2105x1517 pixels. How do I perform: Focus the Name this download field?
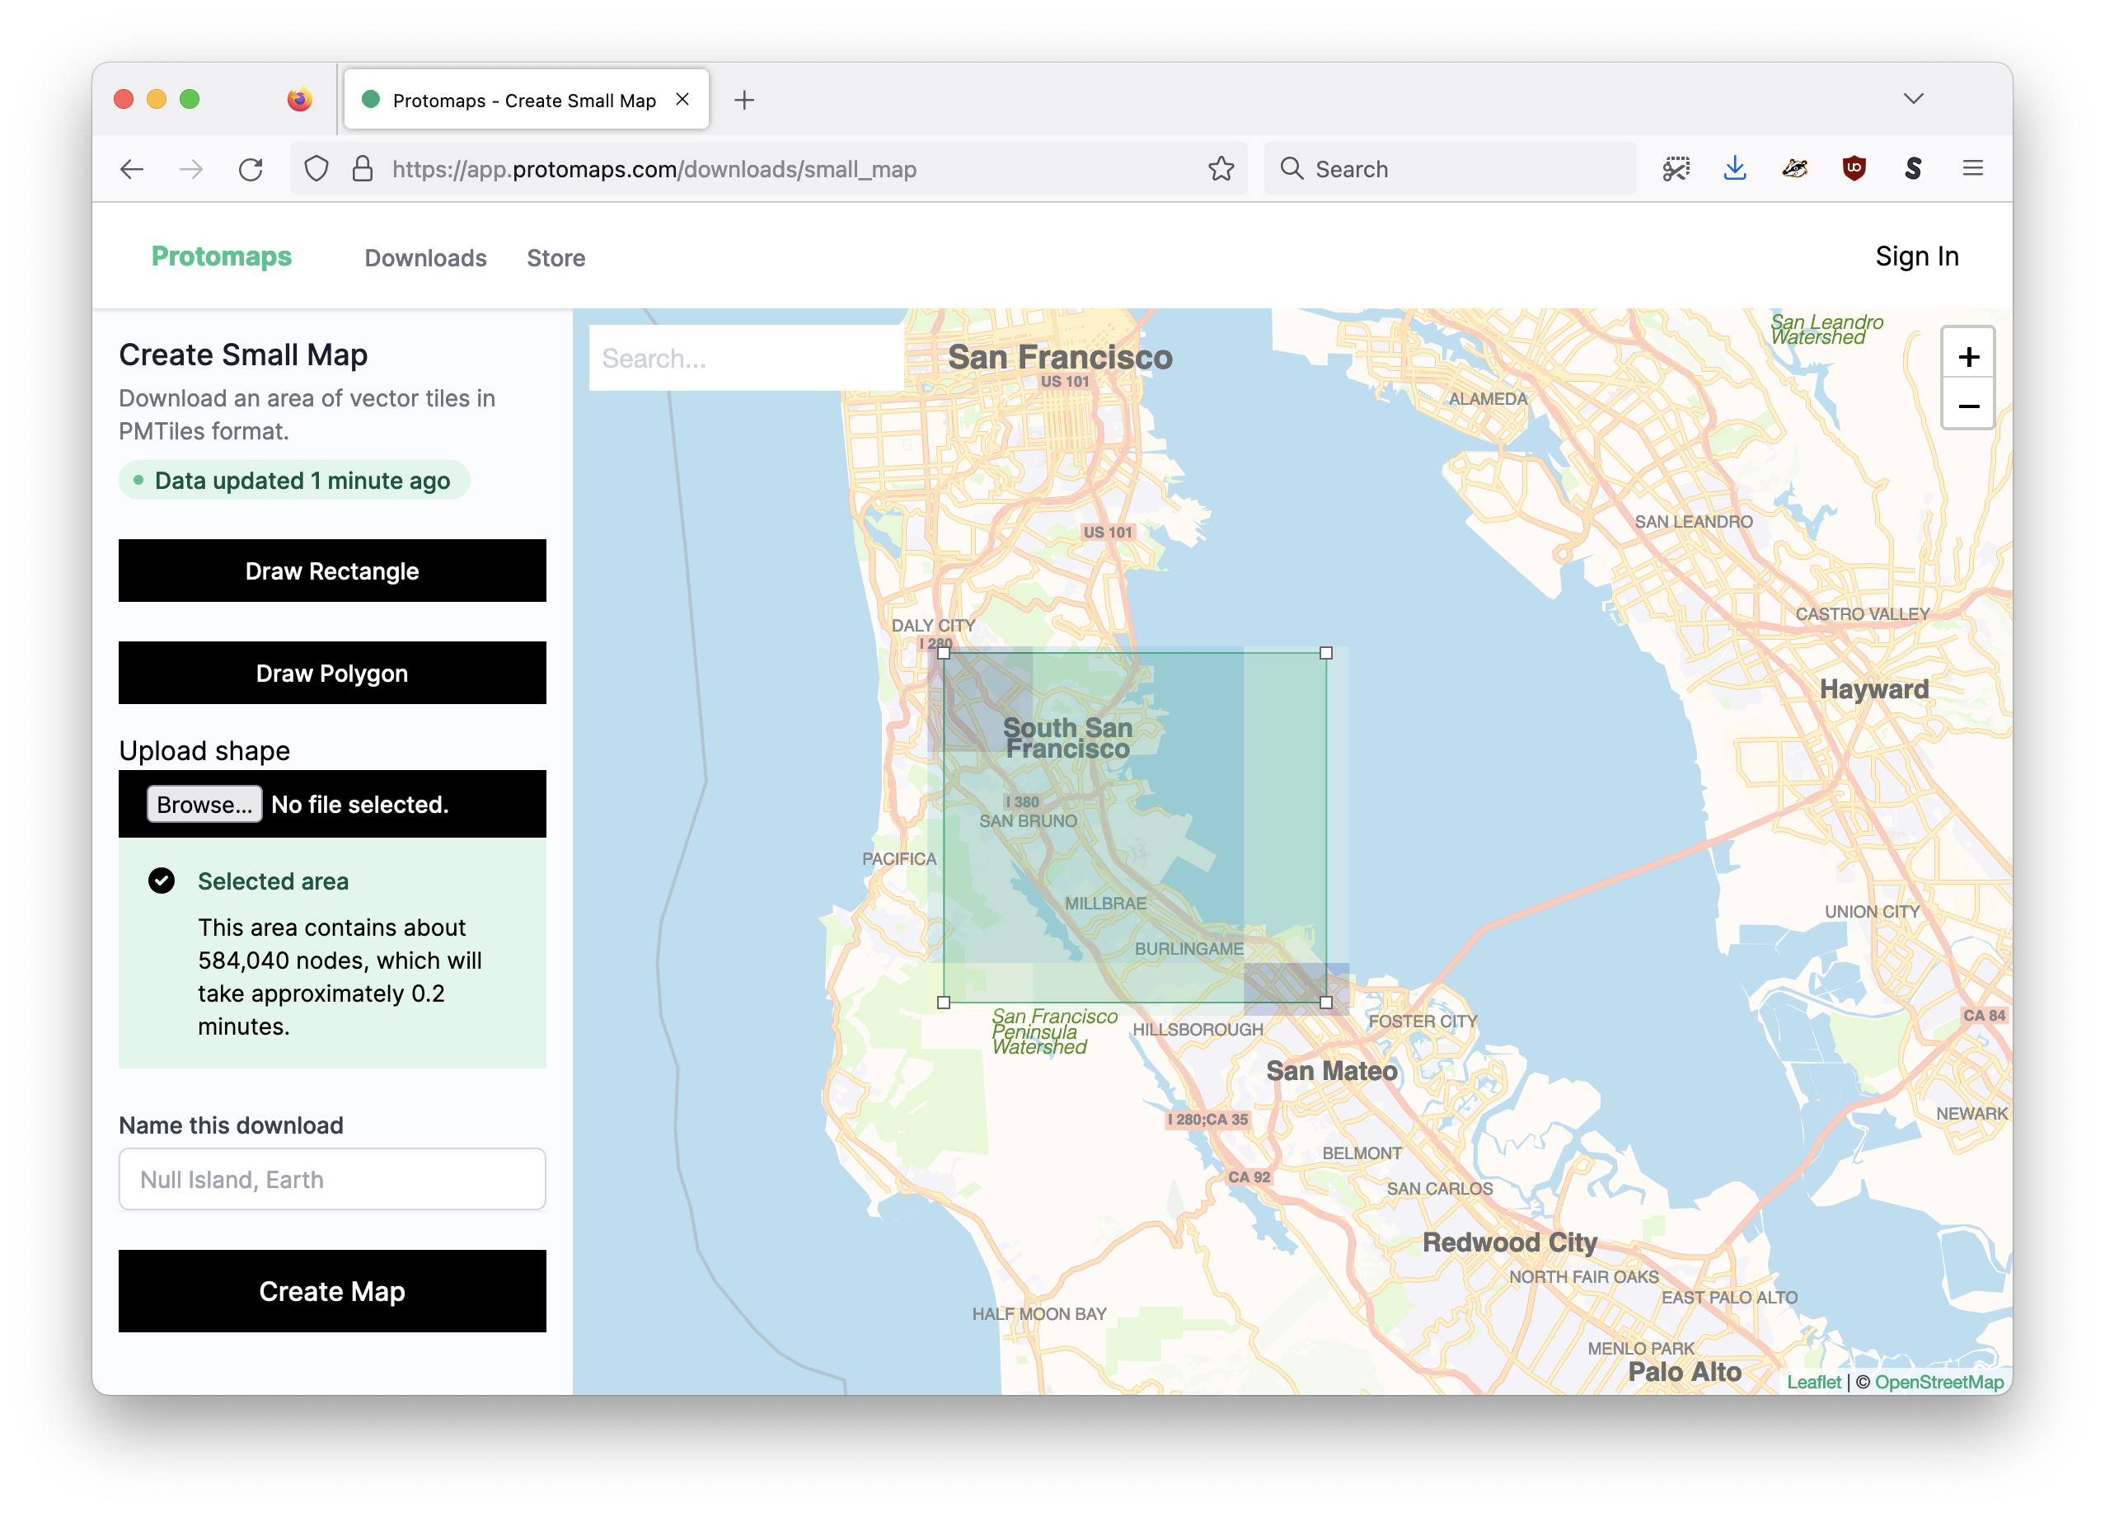(332, 1179)
